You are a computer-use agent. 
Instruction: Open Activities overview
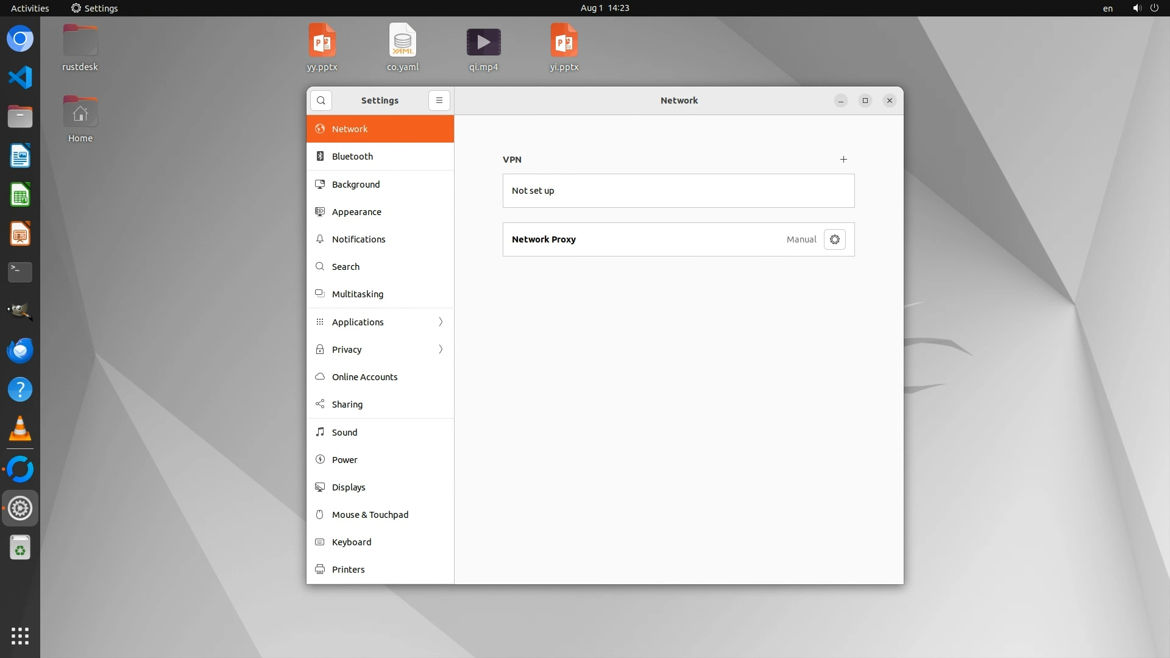pos(30,8)
